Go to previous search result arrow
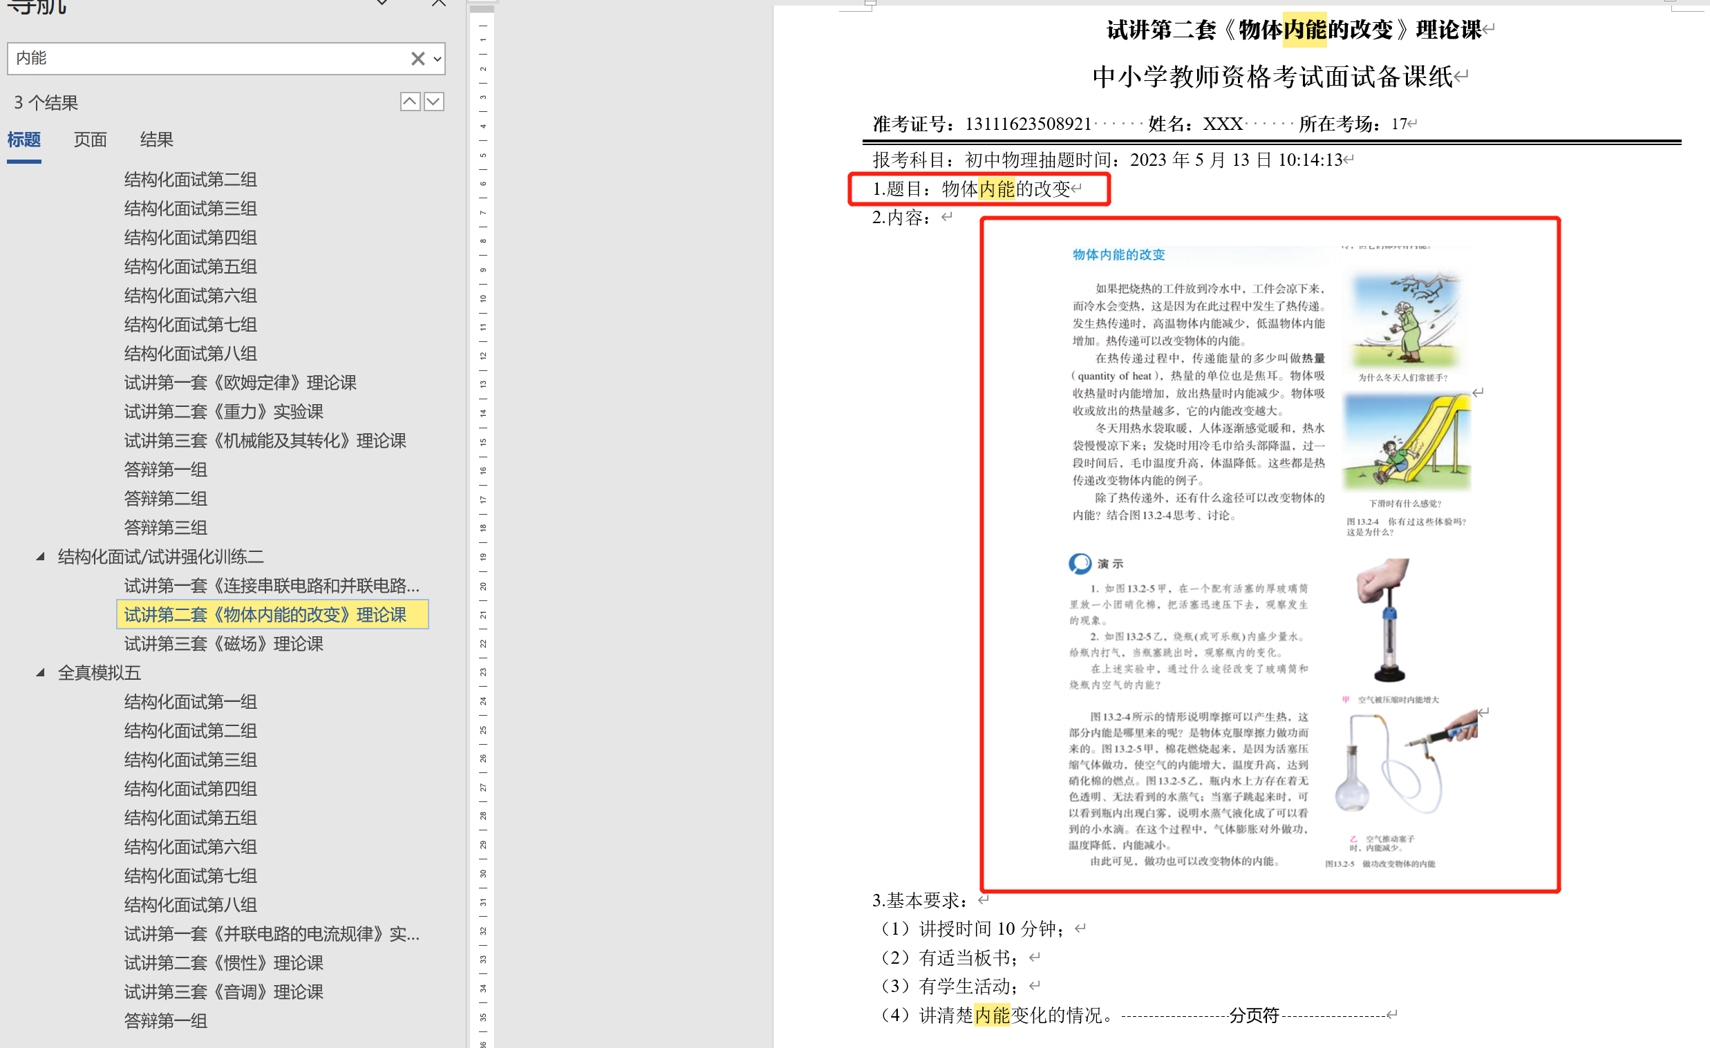This screenshot has width=1710, height=1048. tap(410, 102)
